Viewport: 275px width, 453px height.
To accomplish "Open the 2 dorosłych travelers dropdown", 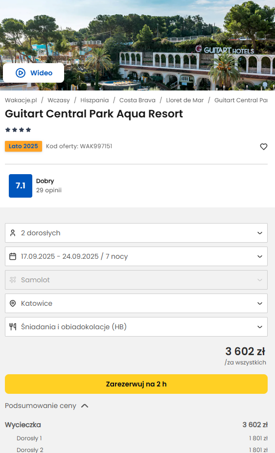I will point(136,233).
